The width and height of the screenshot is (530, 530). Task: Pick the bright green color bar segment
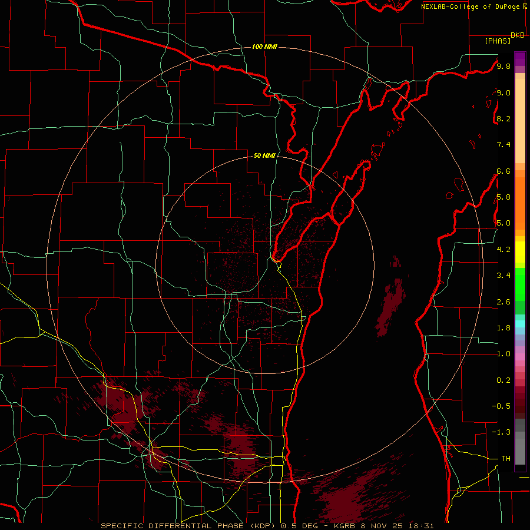click(x=520, y=285)
